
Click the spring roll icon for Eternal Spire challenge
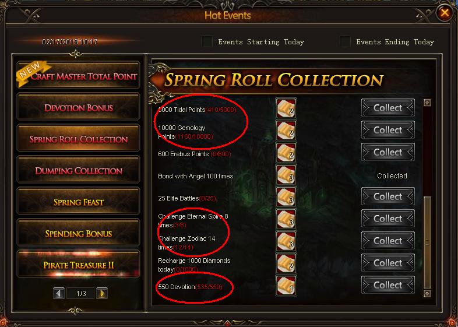click(286, 219)
